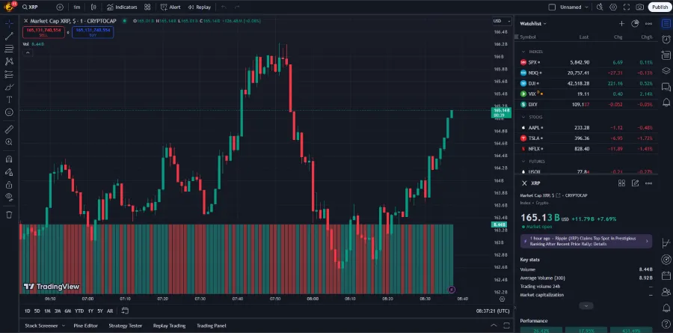
Task: Click the Replay button
Action: pos(200,7)
